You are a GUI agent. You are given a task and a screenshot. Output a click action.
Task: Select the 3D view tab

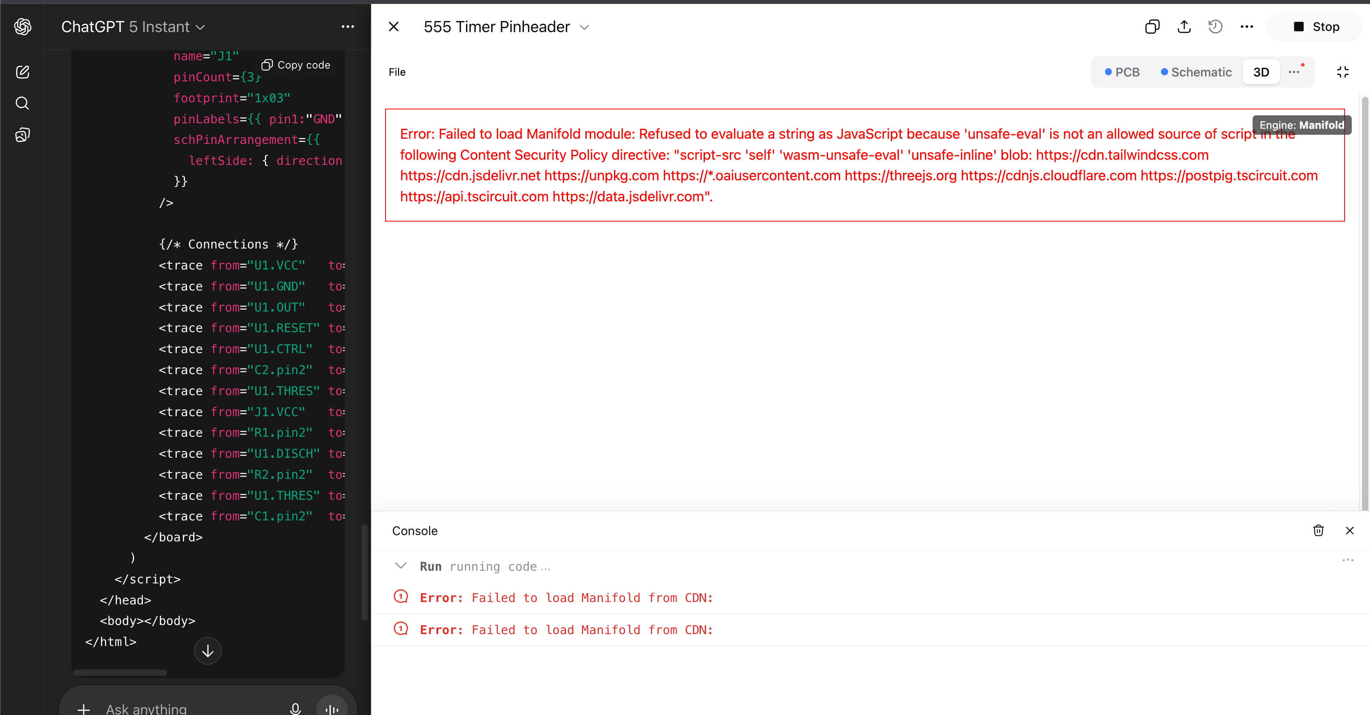1261,72
